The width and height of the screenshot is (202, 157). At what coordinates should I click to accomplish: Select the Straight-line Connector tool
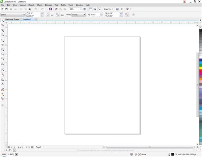[x=3, y=74]
